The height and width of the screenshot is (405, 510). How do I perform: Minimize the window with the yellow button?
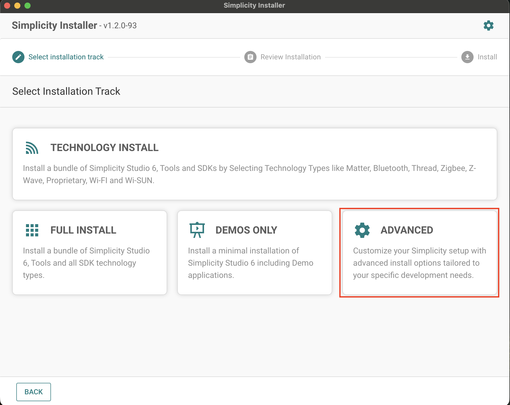17,6
